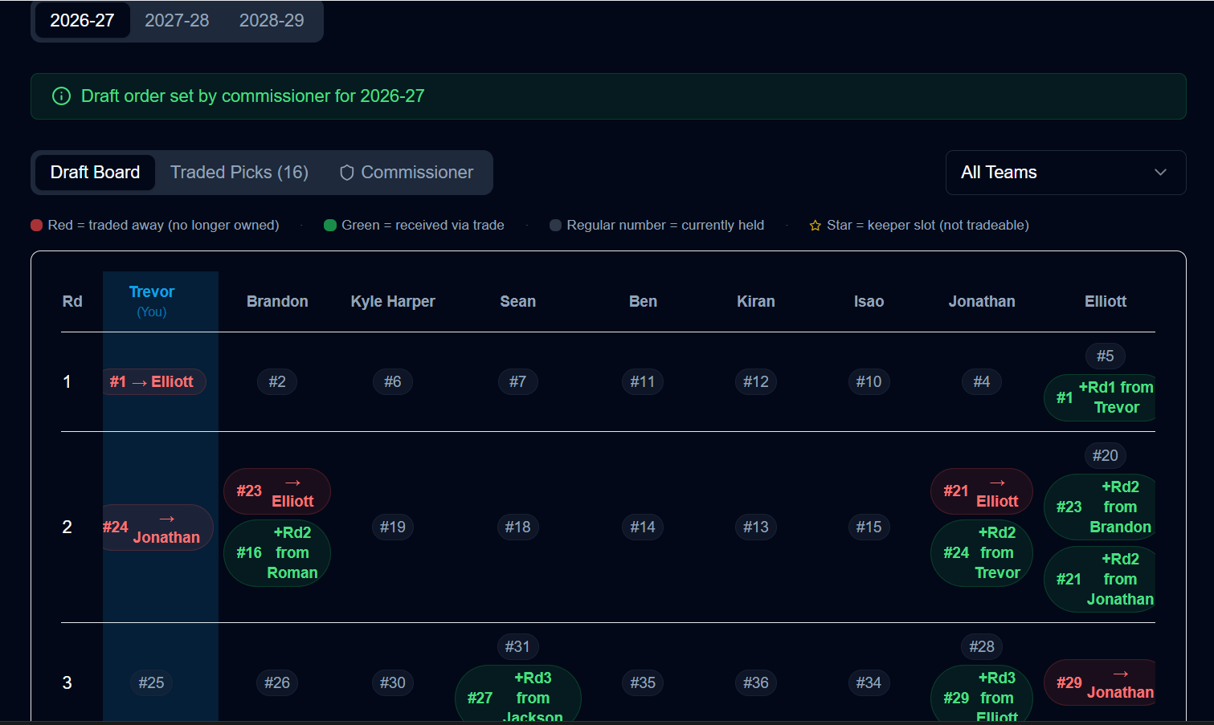Click Ben's pick #35
1214x725 pixels.
coord(643,683)
